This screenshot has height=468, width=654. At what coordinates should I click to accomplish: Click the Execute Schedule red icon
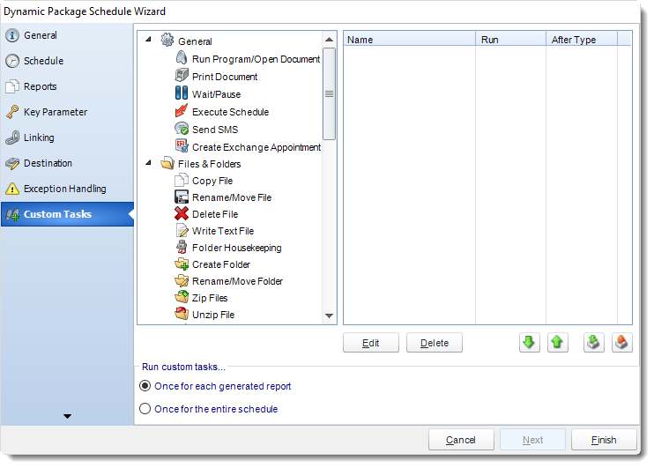tap(182, 111)
